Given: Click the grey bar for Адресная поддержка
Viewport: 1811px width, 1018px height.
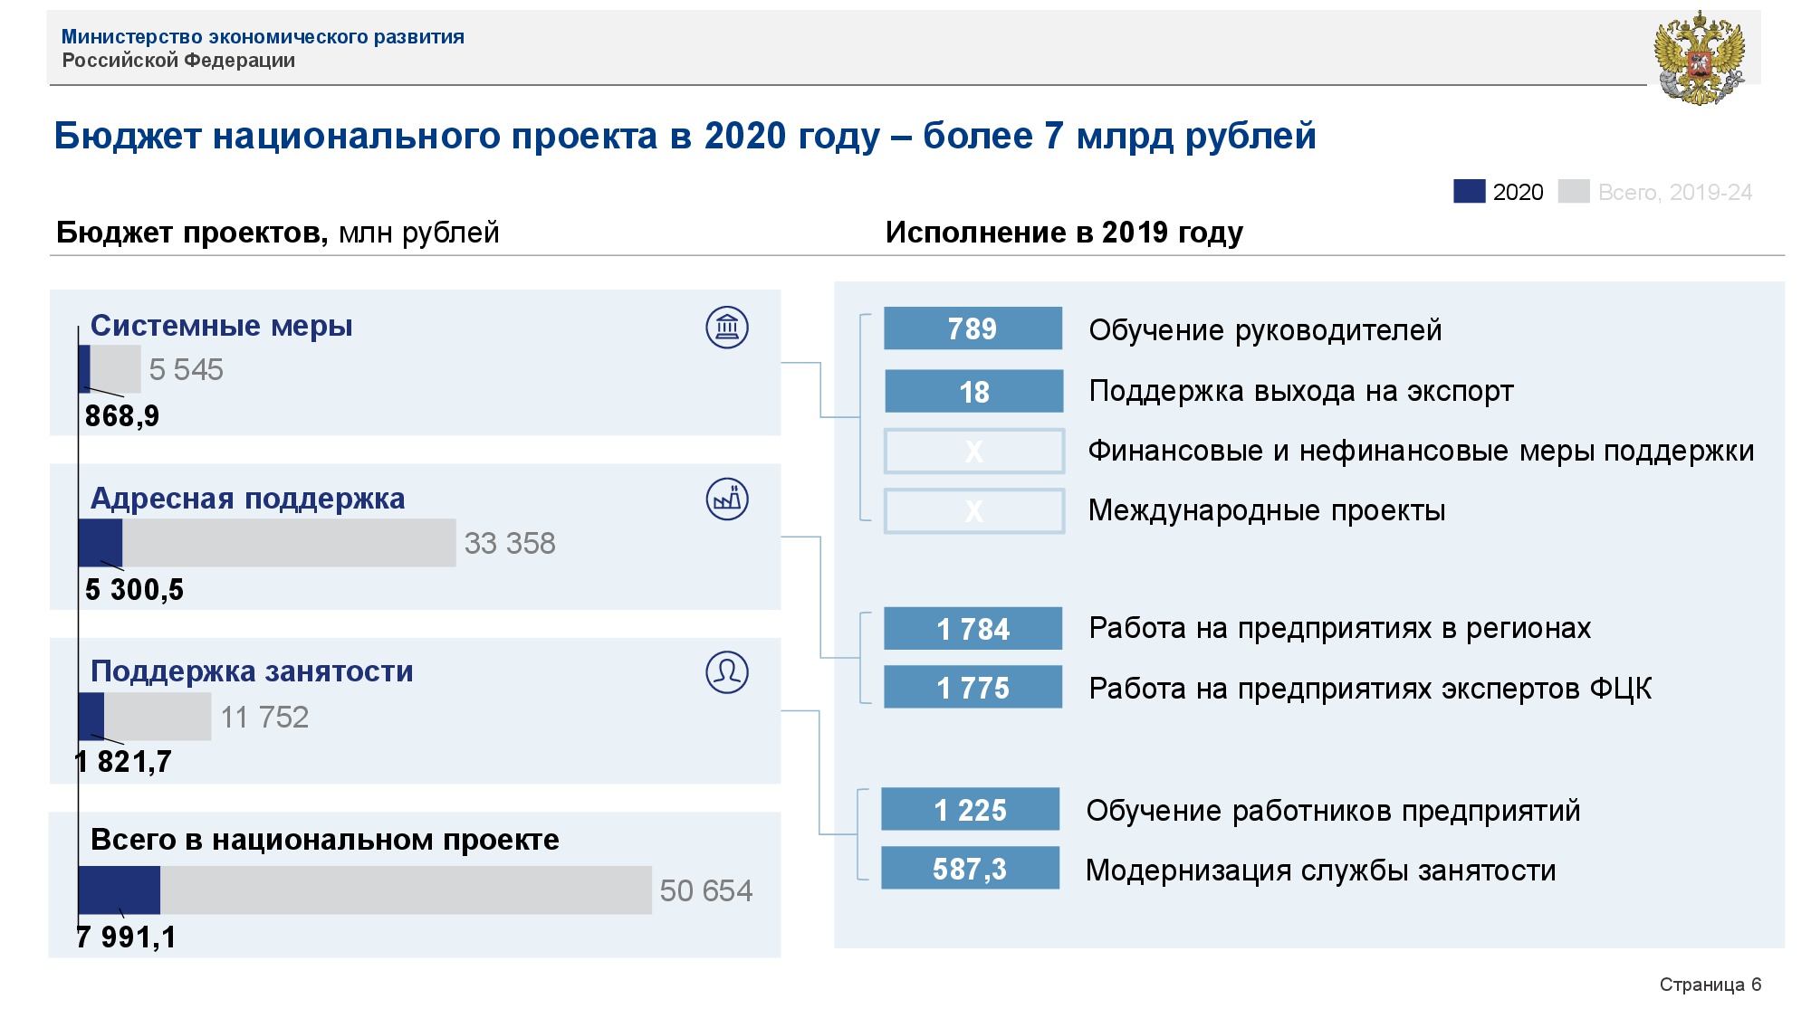Looking at the screenshot, I should (x=289, y=543).
